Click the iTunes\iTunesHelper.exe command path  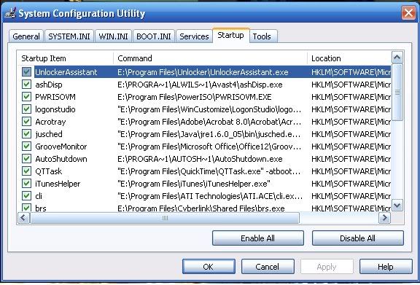[194, 184]
